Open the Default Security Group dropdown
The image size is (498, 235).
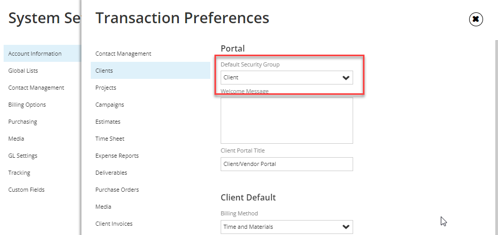click(287, 77)
